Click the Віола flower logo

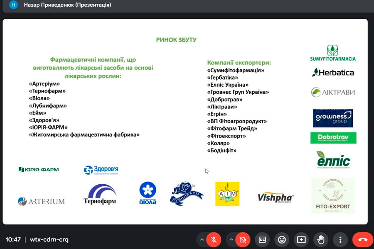[148, 193]
